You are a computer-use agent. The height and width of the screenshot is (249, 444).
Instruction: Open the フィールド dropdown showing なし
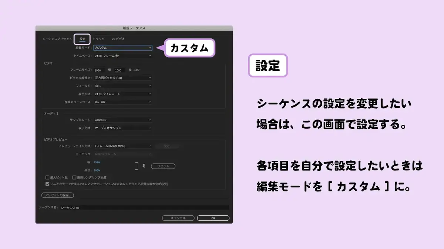click(123, 86)
